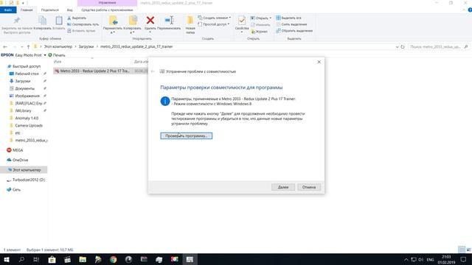
Task: Open the EPSON Easy Photo Print dropdown
Action: click(x=45, y=55)
